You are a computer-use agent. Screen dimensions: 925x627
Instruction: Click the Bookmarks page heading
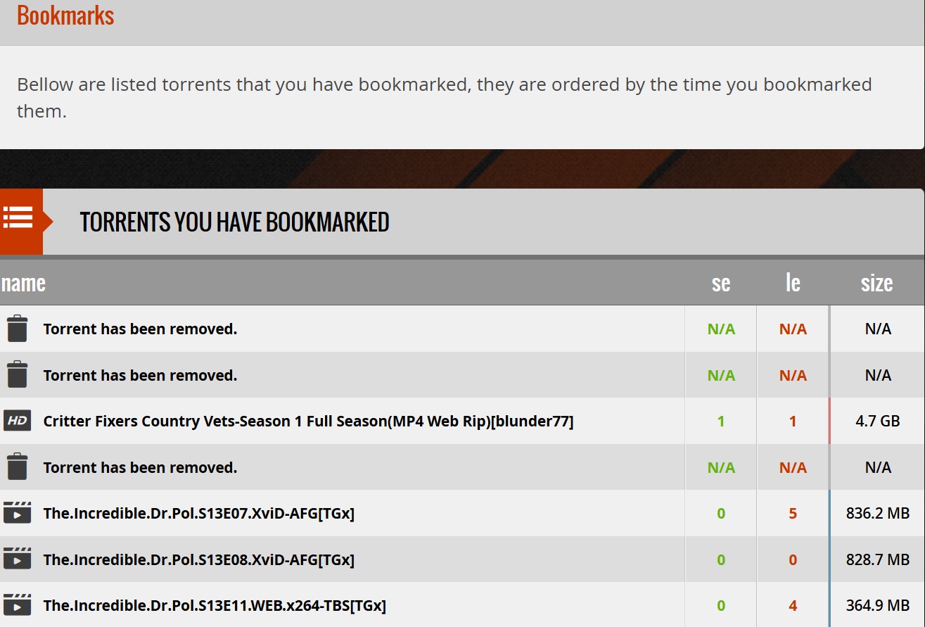65,15
